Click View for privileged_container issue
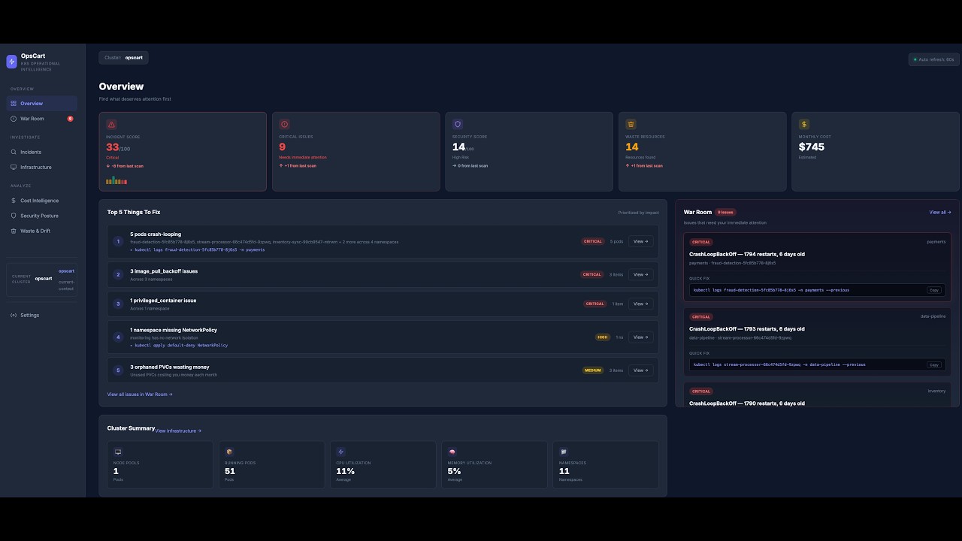Image resolution: width=962 pixels, height=541 pixels. click(x=640, y=304)
